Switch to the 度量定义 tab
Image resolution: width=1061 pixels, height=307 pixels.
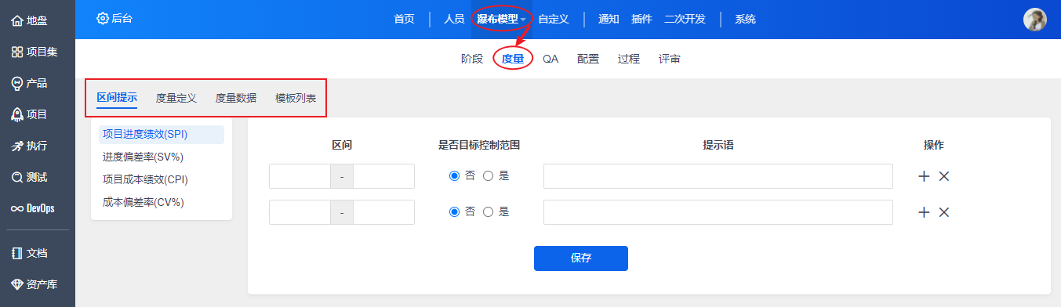pyautogui.click(x=176, y=98)
